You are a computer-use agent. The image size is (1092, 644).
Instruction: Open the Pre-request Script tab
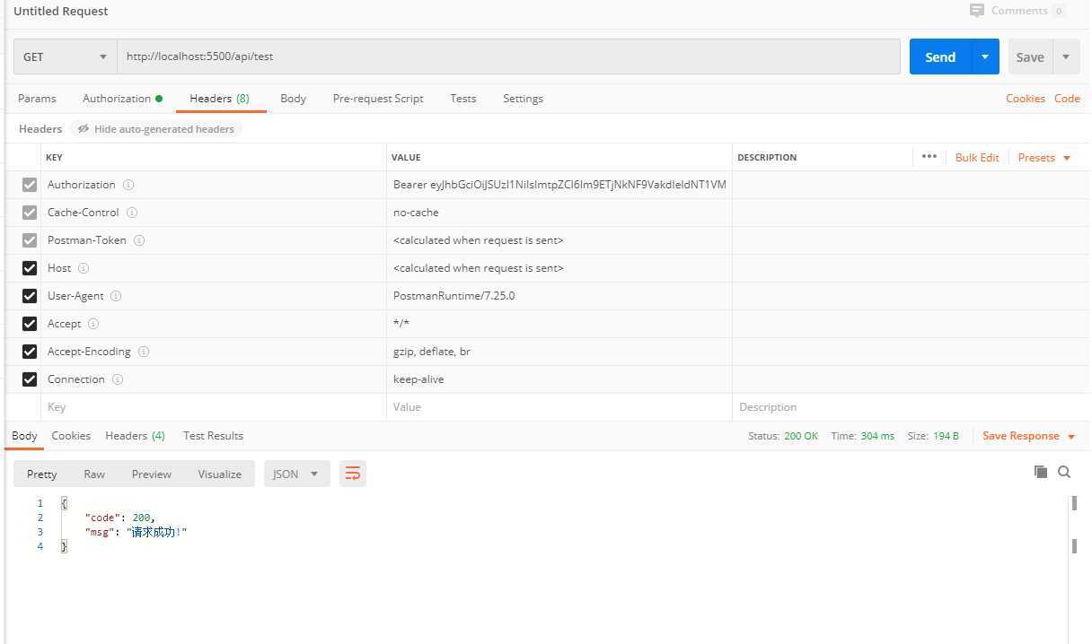(x=378, y=99)
